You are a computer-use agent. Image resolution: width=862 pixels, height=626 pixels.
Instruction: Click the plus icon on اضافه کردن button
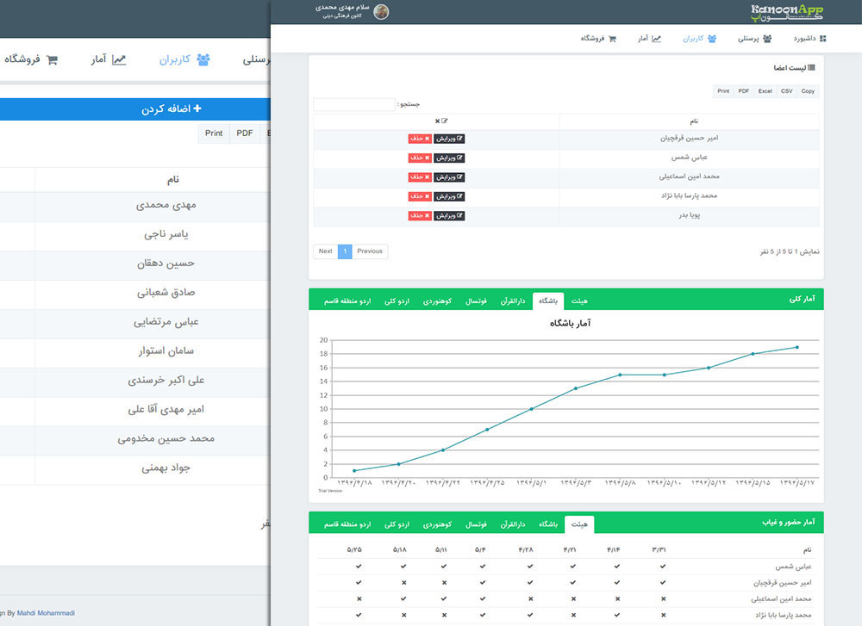pyautogui.click(x=198, y=109)
